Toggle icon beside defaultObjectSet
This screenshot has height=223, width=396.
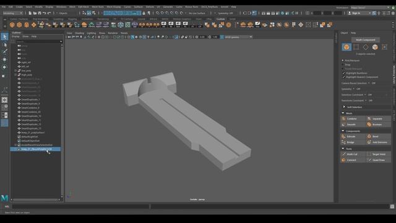click(19, 141)
